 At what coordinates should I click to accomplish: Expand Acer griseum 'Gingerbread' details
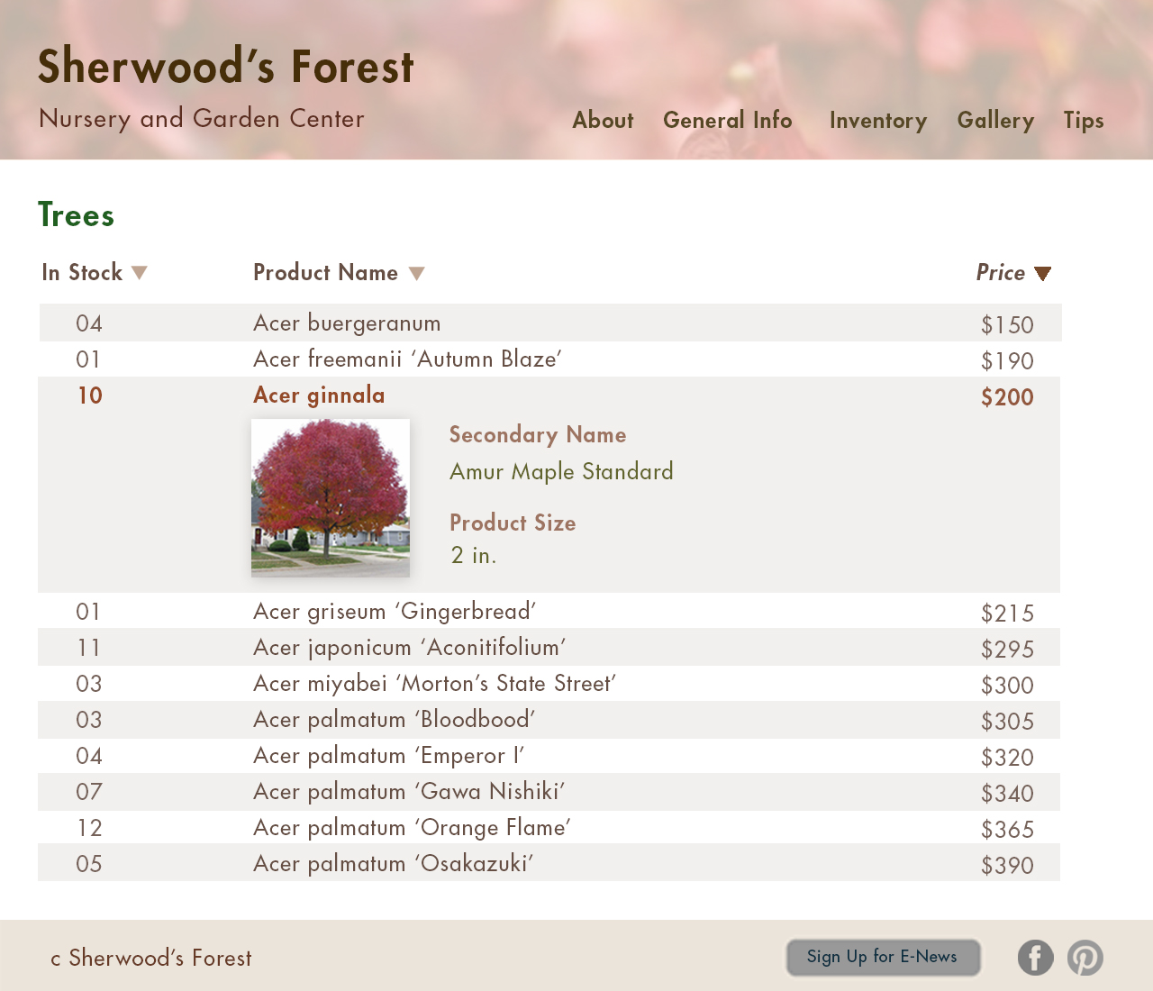tap(395, 612)
